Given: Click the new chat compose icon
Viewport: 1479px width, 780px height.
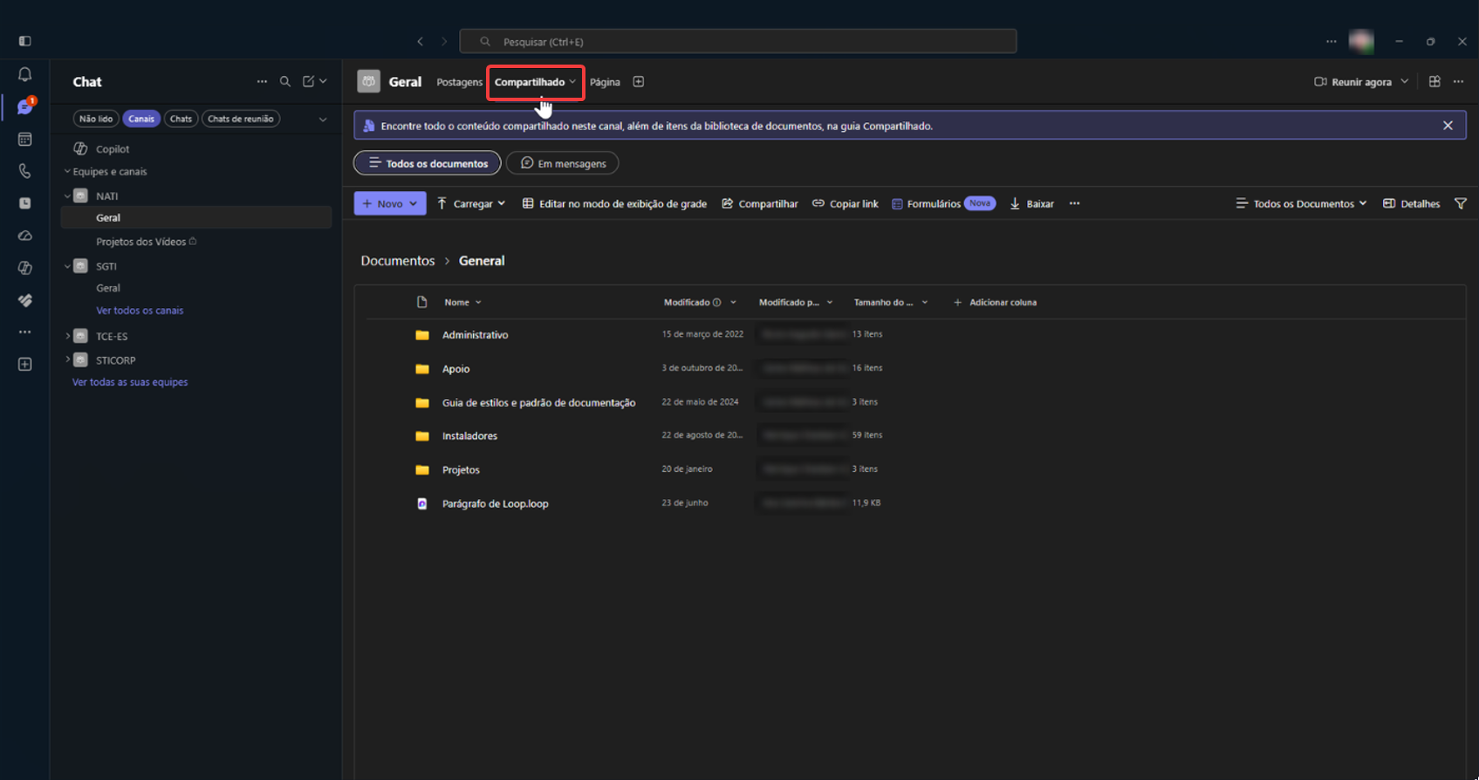Looking at the screenshot, I should pos(308,81).
